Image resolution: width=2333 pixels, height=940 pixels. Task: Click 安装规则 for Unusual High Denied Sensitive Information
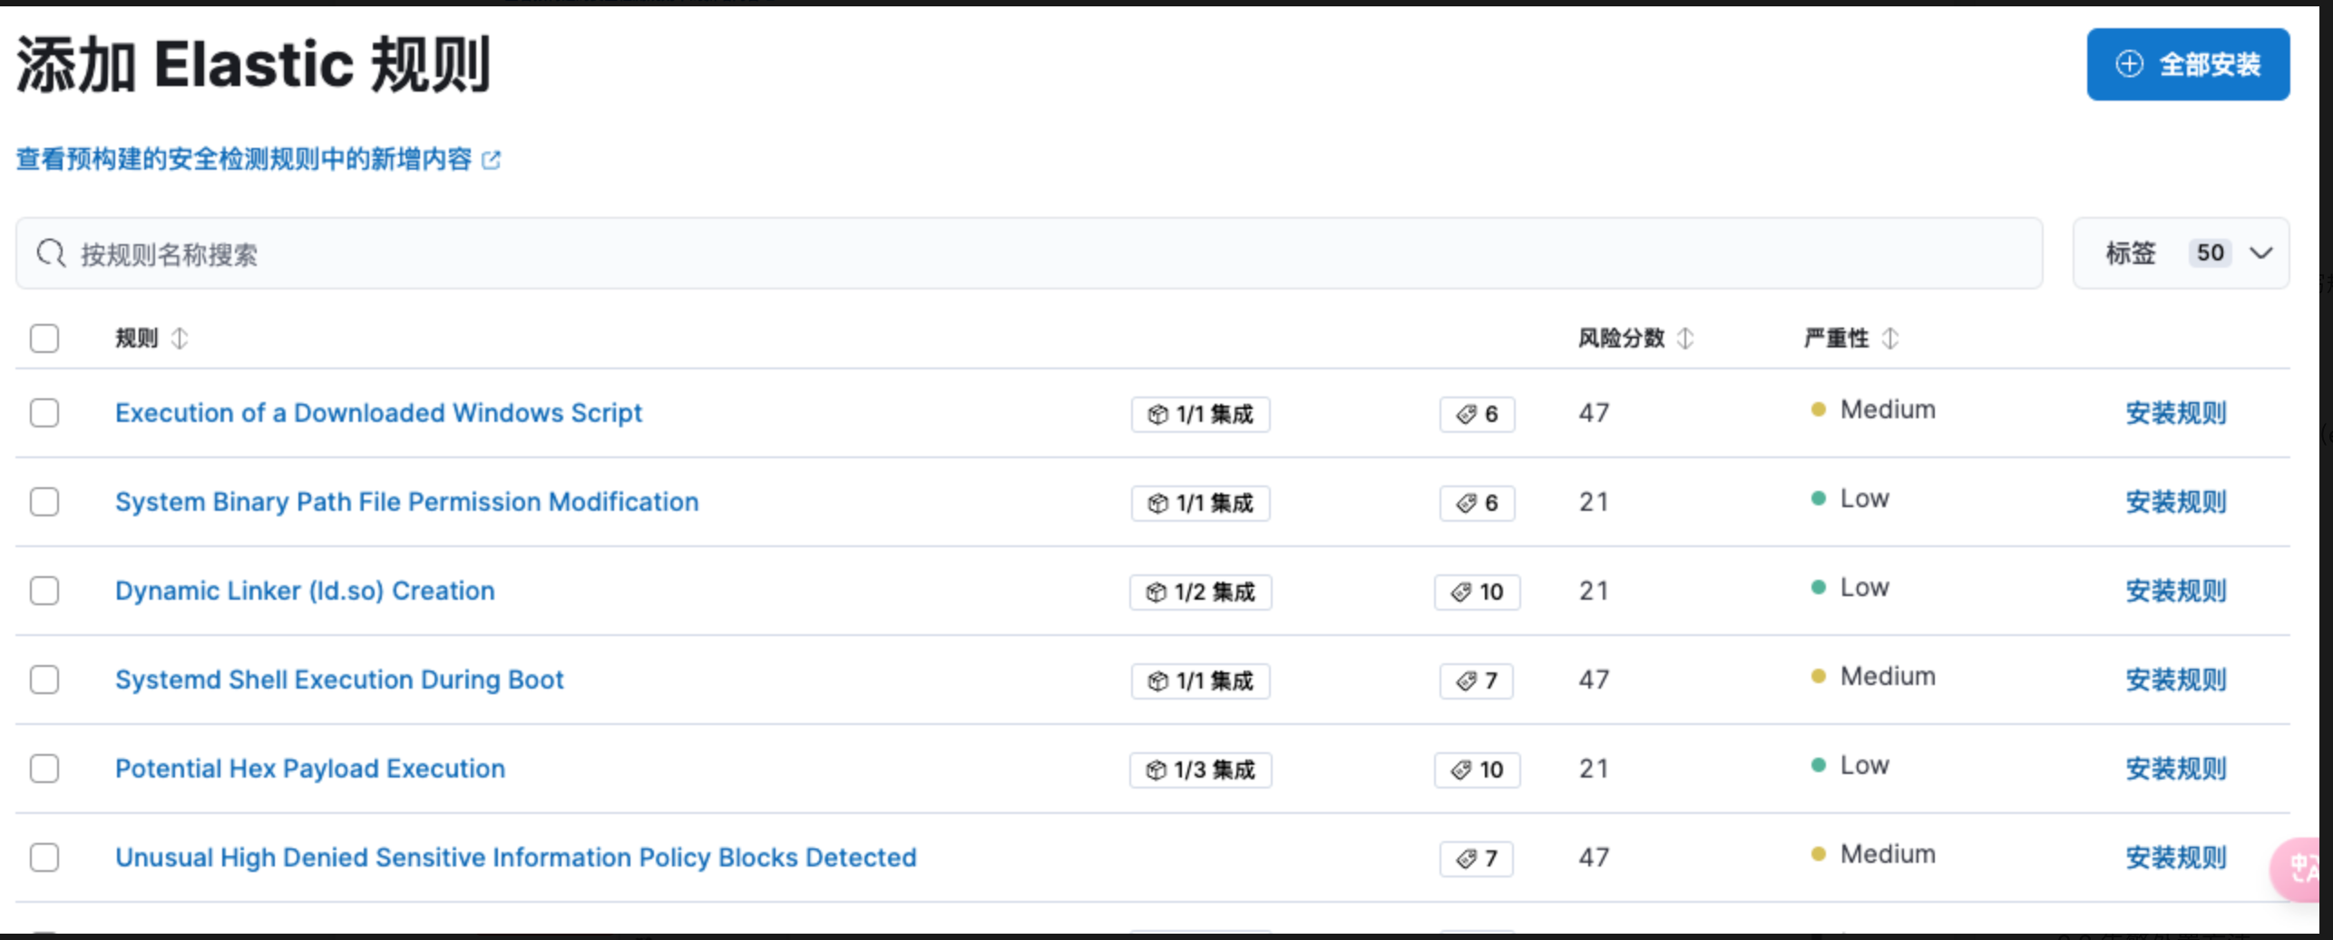2175,857
